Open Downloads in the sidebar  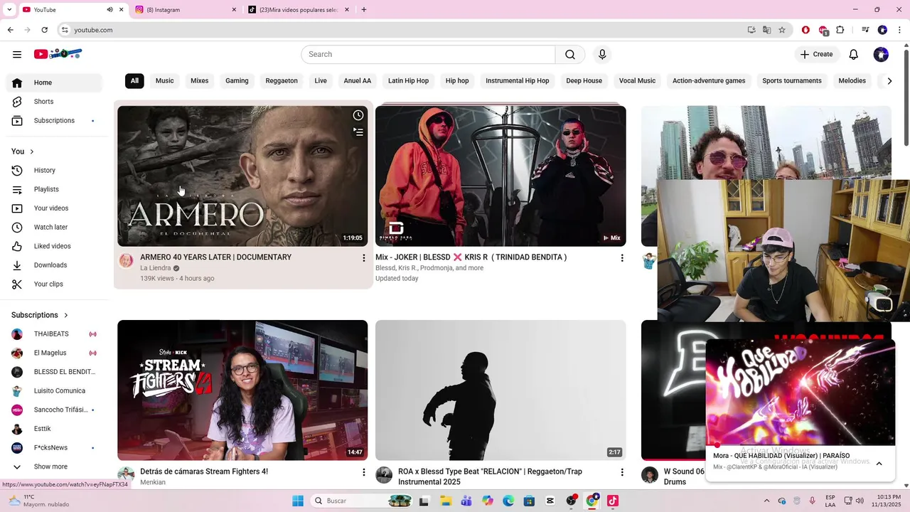(x=54, y=265)
